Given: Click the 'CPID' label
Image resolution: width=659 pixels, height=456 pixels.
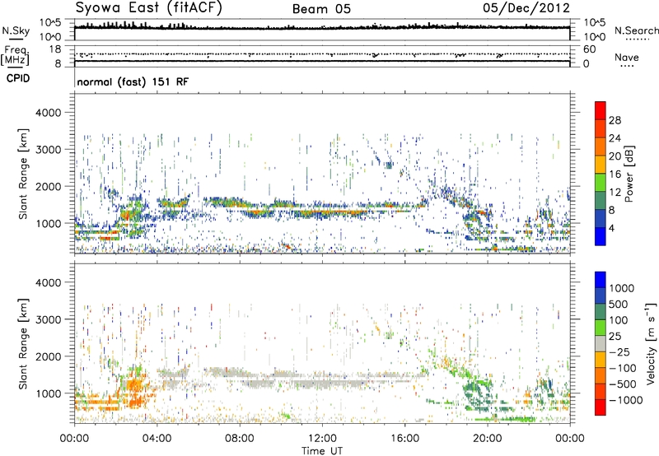Looking at the screenshot, I should (x=18, y=78).
